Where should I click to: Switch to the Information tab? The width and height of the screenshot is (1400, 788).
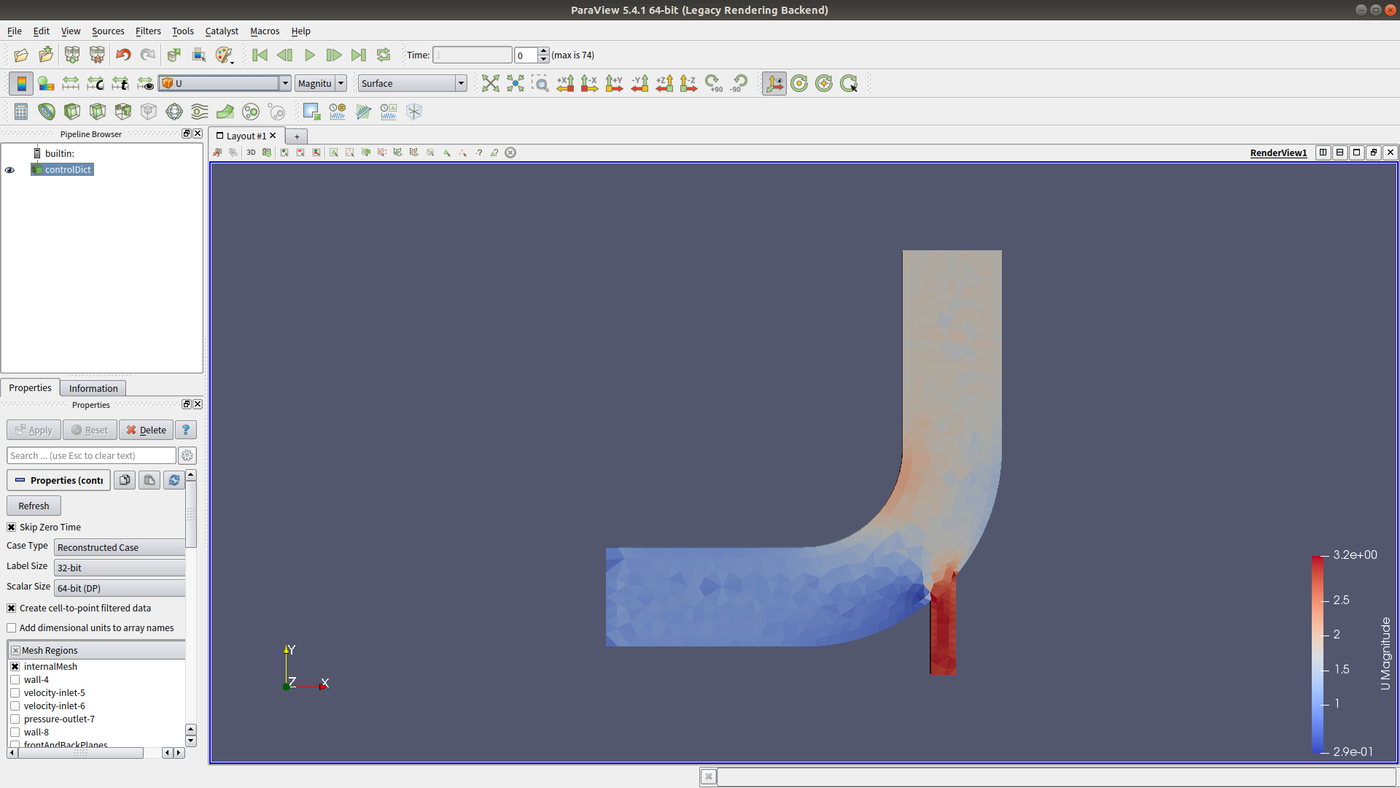[93, 389]
